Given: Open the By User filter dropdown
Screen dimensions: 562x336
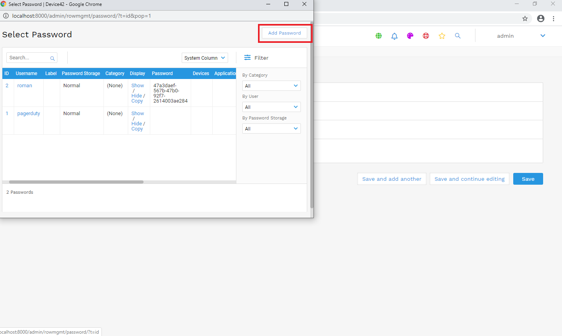Looking at the screenshot, I should 271,107.
